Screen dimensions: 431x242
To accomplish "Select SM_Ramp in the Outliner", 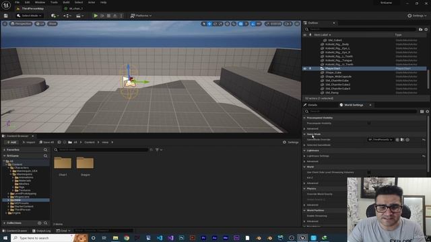I will (332, 93).
